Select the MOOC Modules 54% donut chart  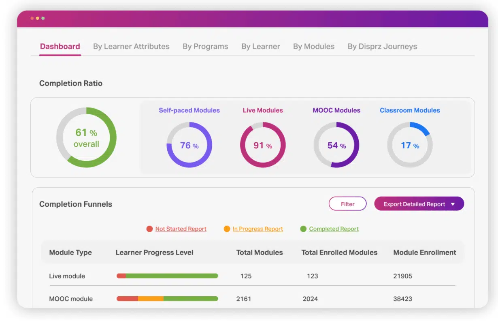[x=336, y=145]
